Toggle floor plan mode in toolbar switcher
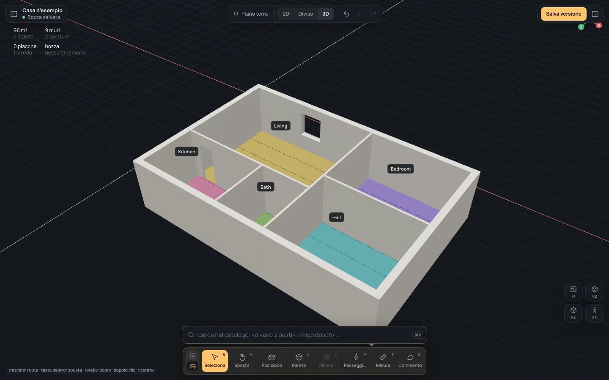 click(193, 356)
